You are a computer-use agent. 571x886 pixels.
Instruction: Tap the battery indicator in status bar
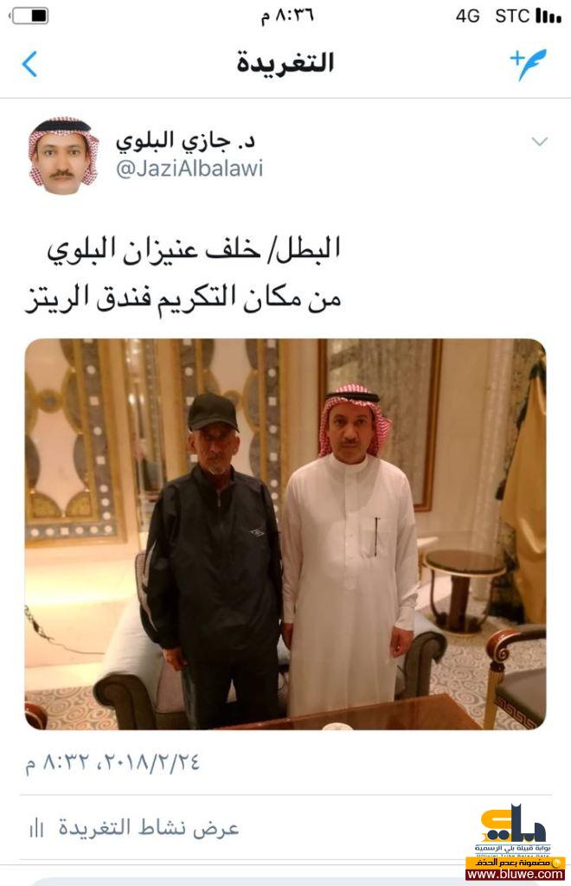29,16
